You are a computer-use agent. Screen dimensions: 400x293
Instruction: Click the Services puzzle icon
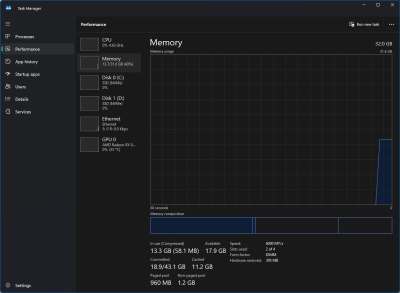pos(8,111)
